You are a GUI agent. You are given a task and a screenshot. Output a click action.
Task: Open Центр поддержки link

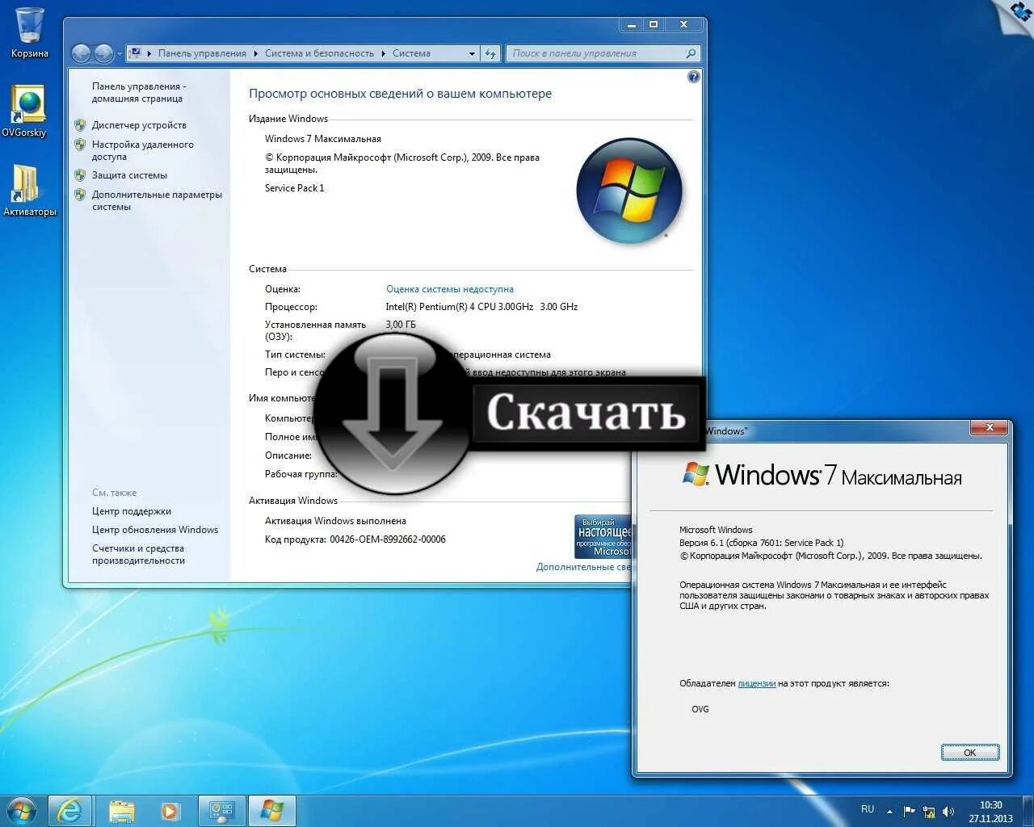[132, 511]
